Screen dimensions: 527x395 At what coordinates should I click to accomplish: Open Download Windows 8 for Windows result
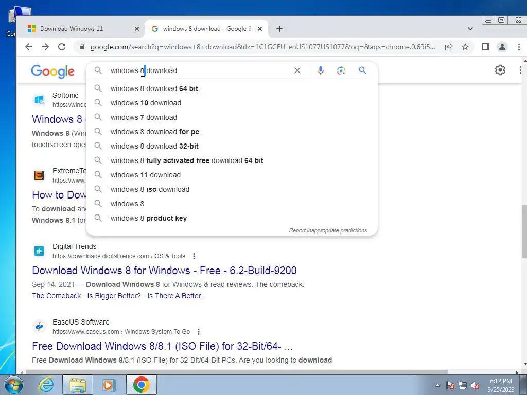click(x=164, y=271)
